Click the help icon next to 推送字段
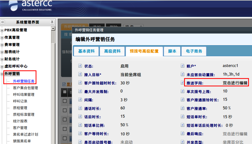The height and width of the screenshot is (144, 252). pyautogui.click(x=182, y=83)
